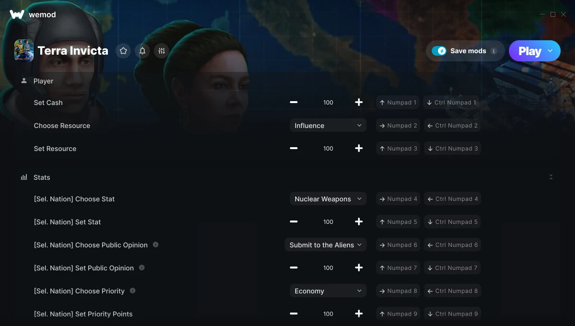Click the Set Stat value field
Screen dimensions: 575x326
pos(328,222)
